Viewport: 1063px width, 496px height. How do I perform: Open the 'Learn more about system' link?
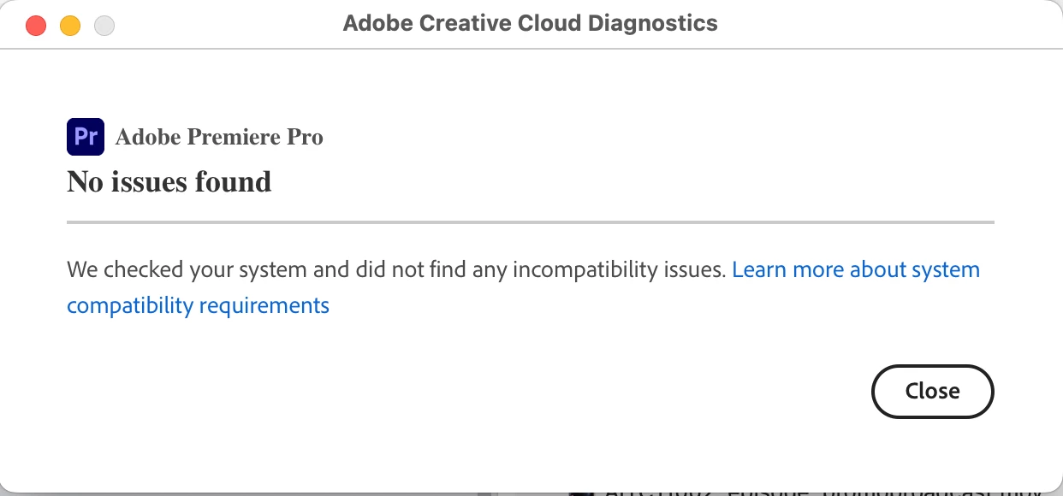point(856,270)
